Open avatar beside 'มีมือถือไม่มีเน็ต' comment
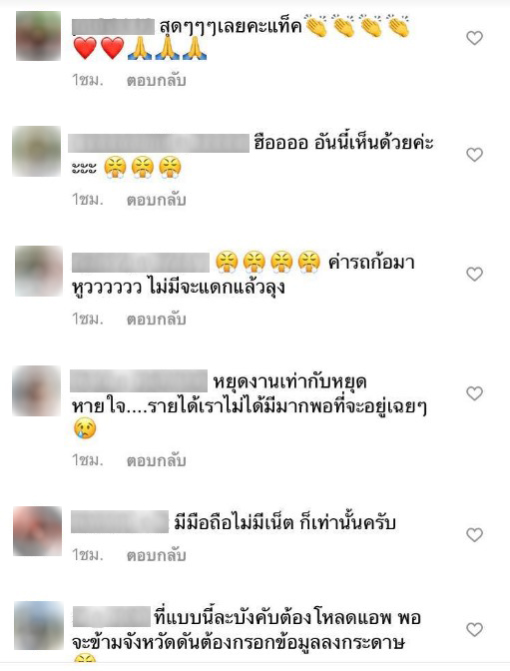 click(37, 531)
